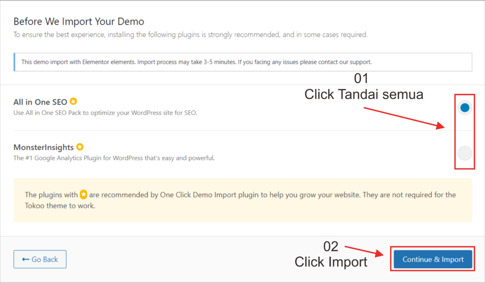This screenshot has width=485, height=283.
Task: Click the "Before We Import Your Demo" heading
Action: tap(79, 21)
